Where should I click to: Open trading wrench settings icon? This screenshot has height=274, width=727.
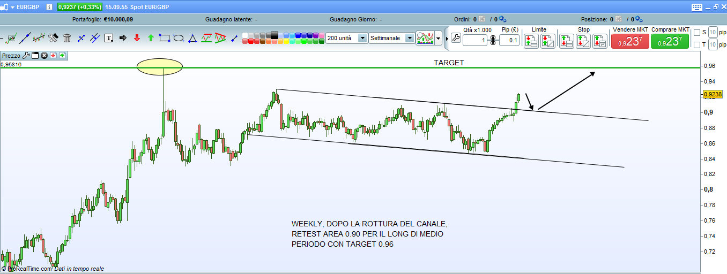(x=456, y=38)
